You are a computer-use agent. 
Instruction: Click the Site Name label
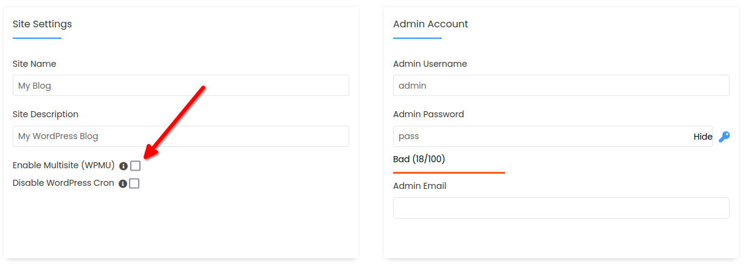tap(35, 64)
